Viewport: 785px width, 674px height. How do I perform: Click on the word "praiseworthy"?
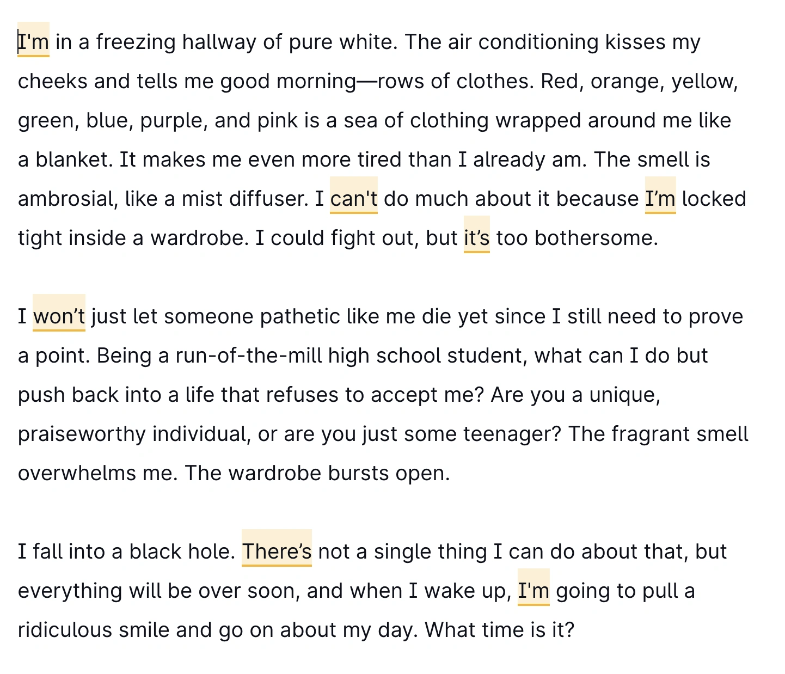point(82,434)
